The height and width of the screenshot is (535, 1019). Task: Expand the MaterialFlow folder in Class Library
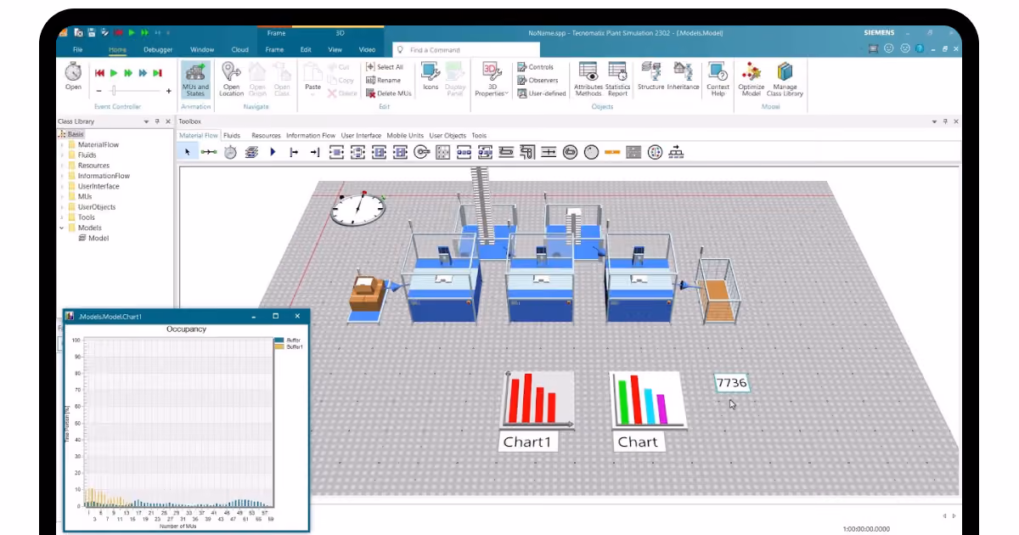pyautogui.click(x=61, y=144)
